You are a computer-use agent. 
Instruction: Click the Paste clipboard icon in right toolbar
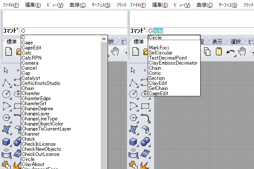tap(219, 52)
